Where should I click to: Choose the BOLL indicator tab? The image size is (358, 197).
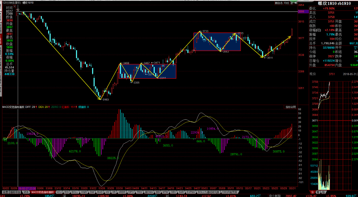point(75,192)
